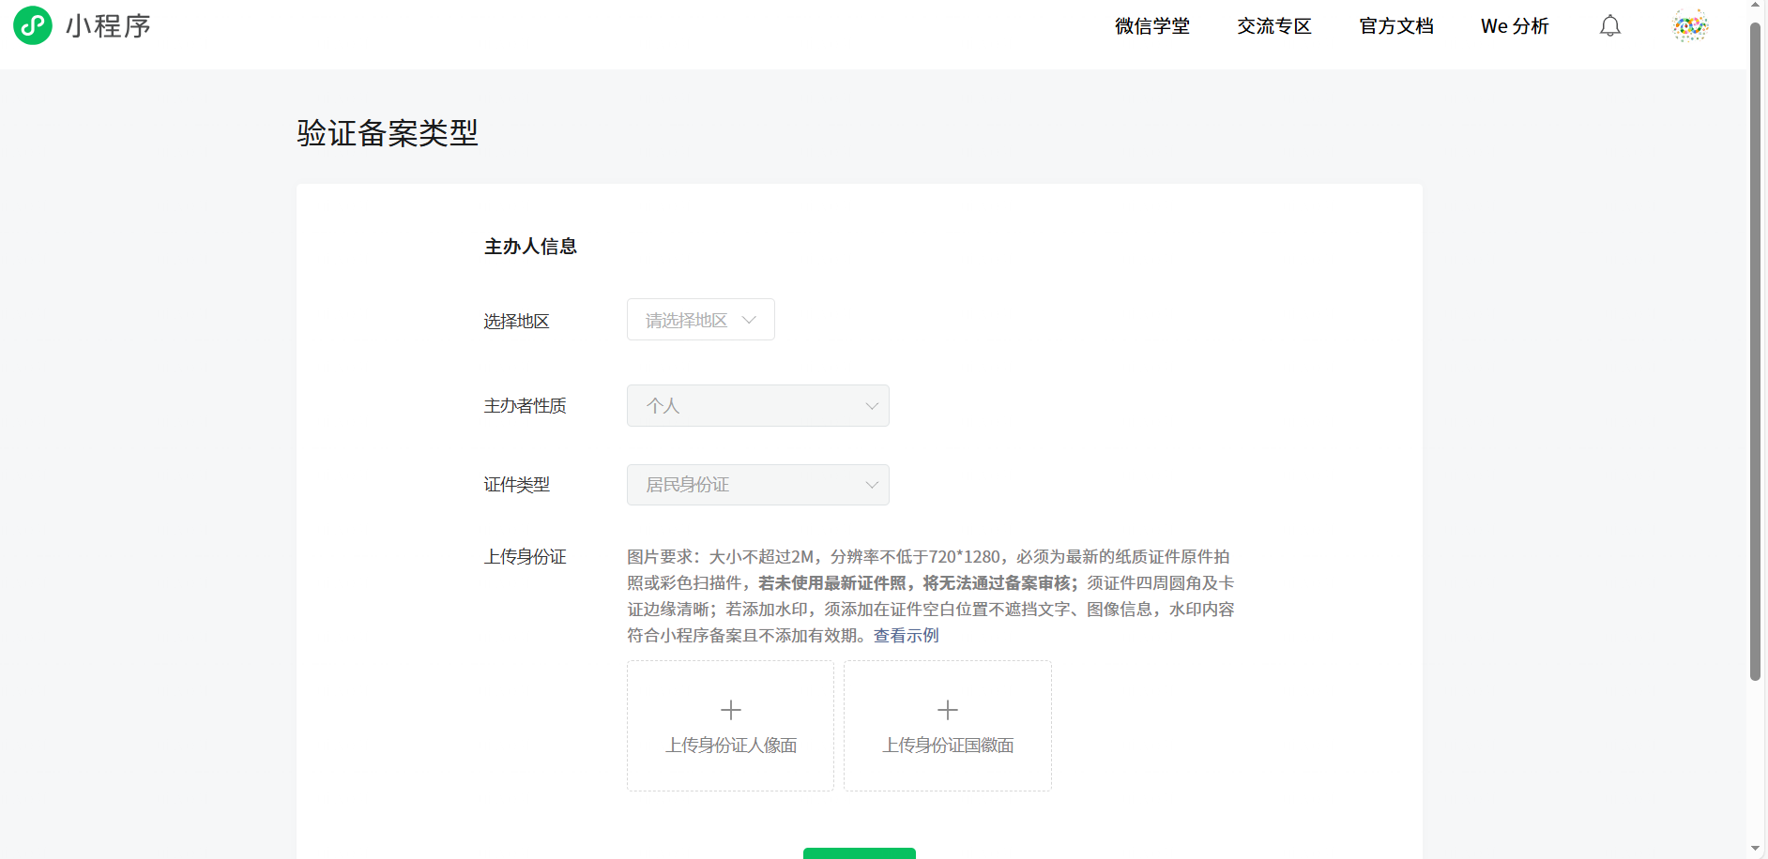Click chevron arrow in 主办者性质 field
The image size is (1768, 859).
tap(872, 406)
